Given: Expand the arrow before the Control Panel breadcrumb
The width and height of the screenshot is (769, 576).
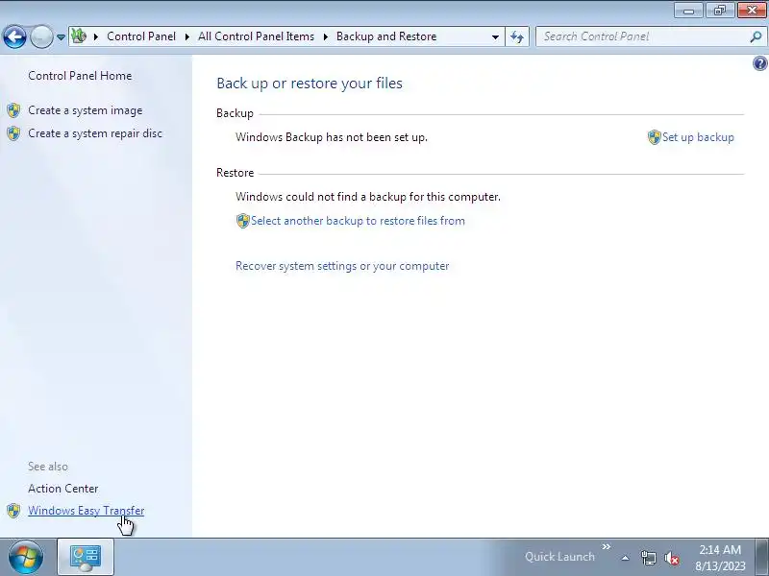Looking at the screenshot, I should 96,36.
